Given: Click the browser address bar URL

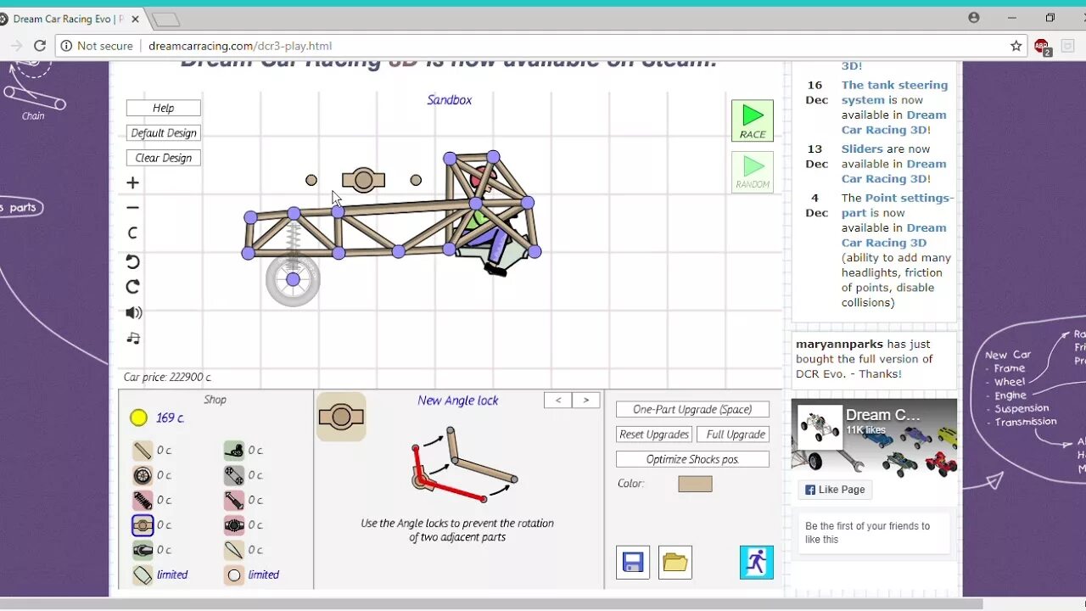Looking at the screenshot, I should (240, 46).
